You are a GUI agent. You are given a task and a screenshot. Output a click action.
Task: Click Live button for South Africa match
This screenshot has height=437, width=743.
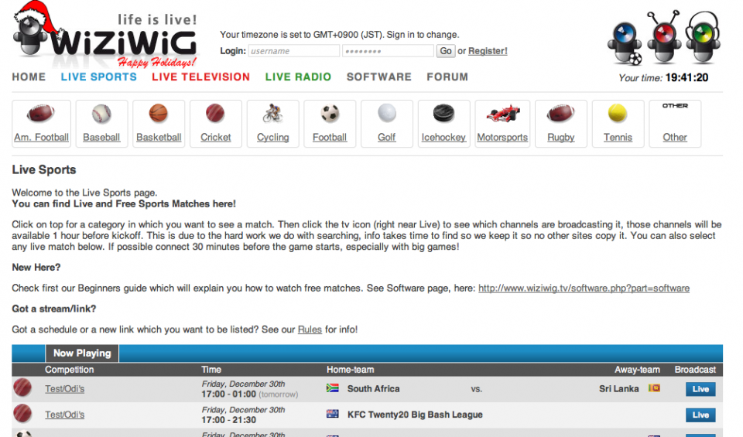(x=700, y=389)
